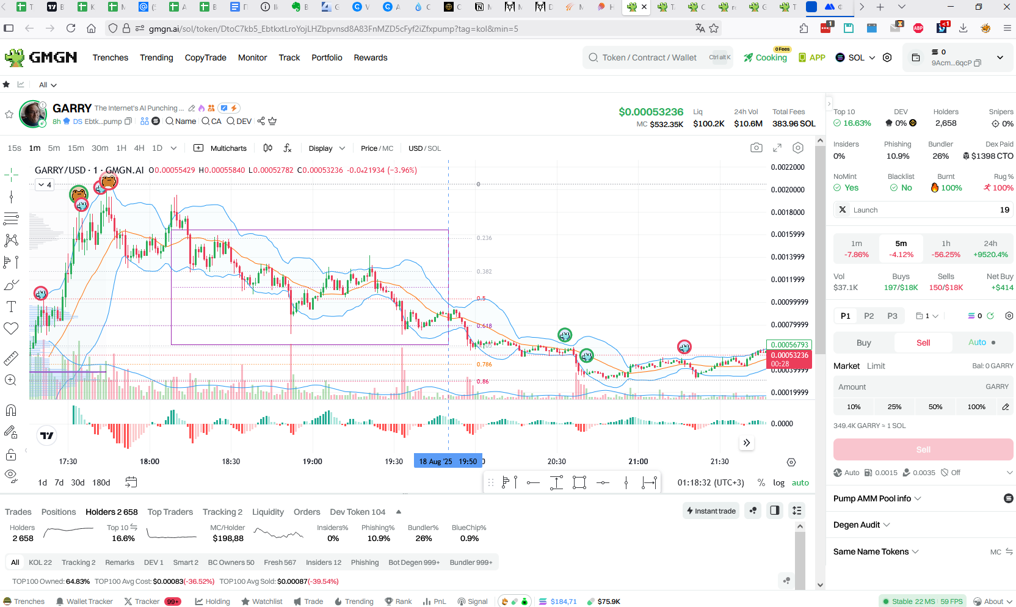
Task: Expand more chart timeframes dropdown
Action: (x=173, y=148)
